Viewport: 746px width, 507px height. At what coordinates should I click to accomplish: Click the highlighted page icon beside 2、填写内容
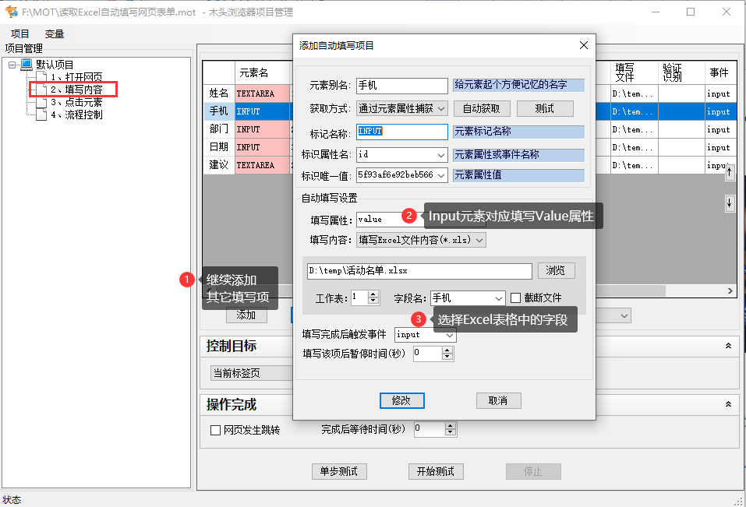click(40, 88)
